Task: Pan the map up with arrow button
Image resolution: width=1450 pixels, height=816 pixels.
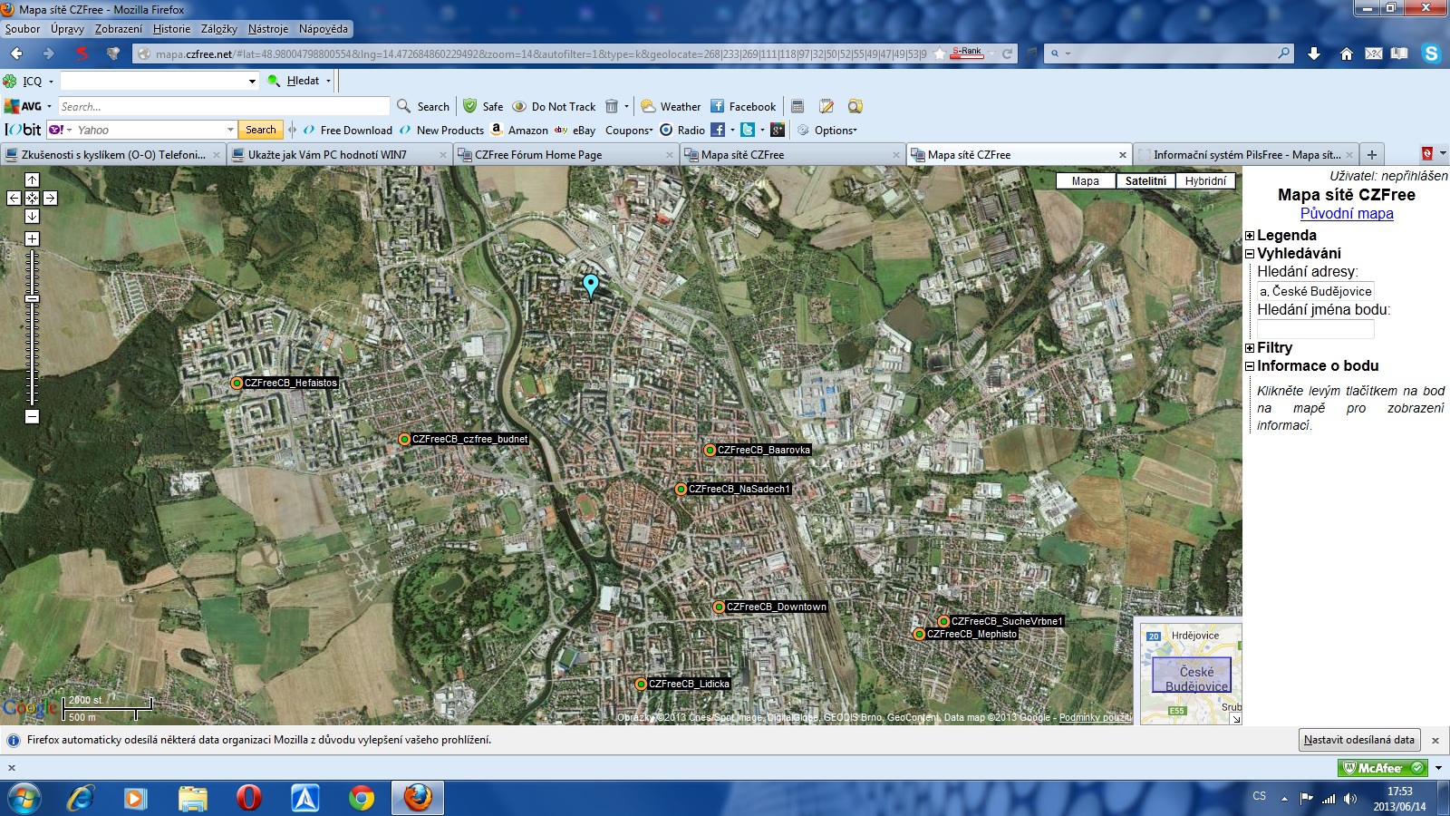Action: (x=32, y=180)
